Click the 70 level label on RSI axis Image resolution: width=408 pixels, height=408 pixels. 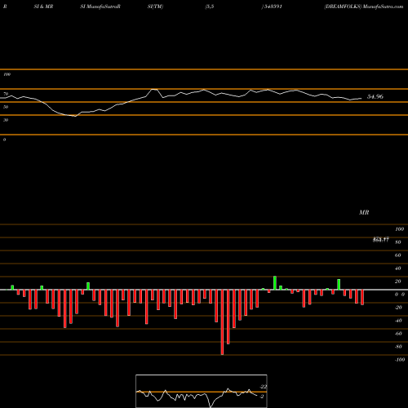pos(6,94)
